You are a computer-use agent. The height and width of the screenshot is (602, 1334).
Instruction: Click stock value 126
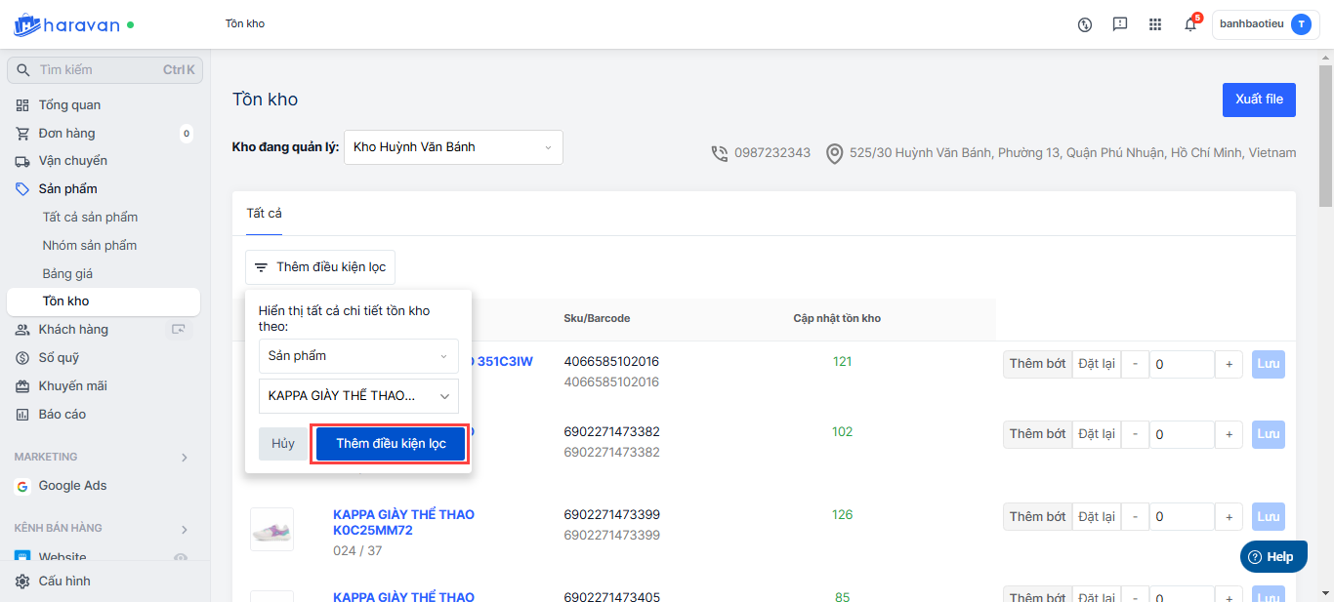click(842, 514)
